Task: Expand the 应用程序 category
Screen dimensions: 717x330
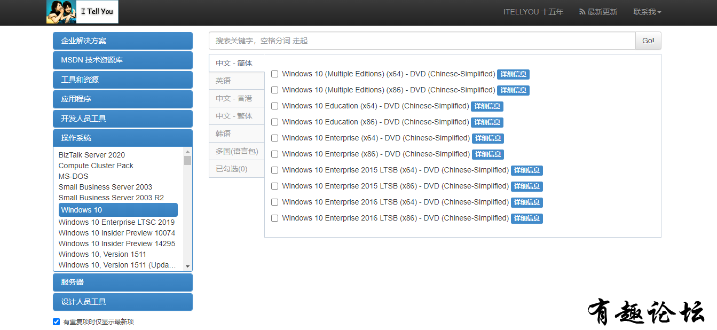Action: pos(123,99)
